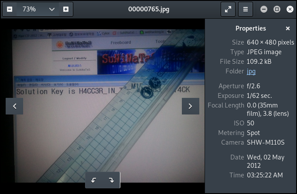Image resolution: width=297 pixels, height=194 pixels.
Task: Go to the next image
Action: point(190,106)
